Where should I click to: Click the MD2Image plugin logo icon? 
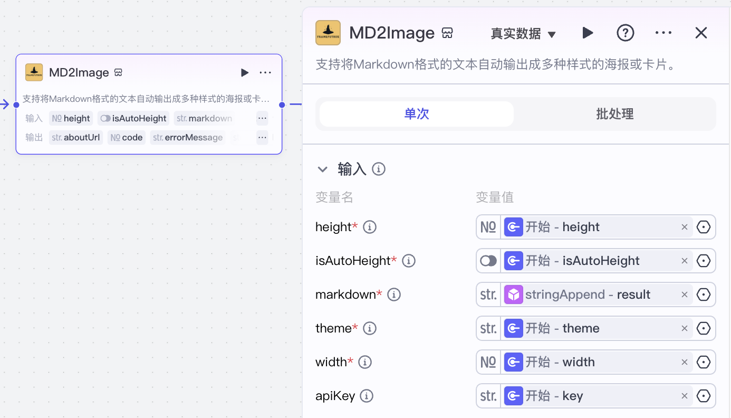click(x=327, y=32)
